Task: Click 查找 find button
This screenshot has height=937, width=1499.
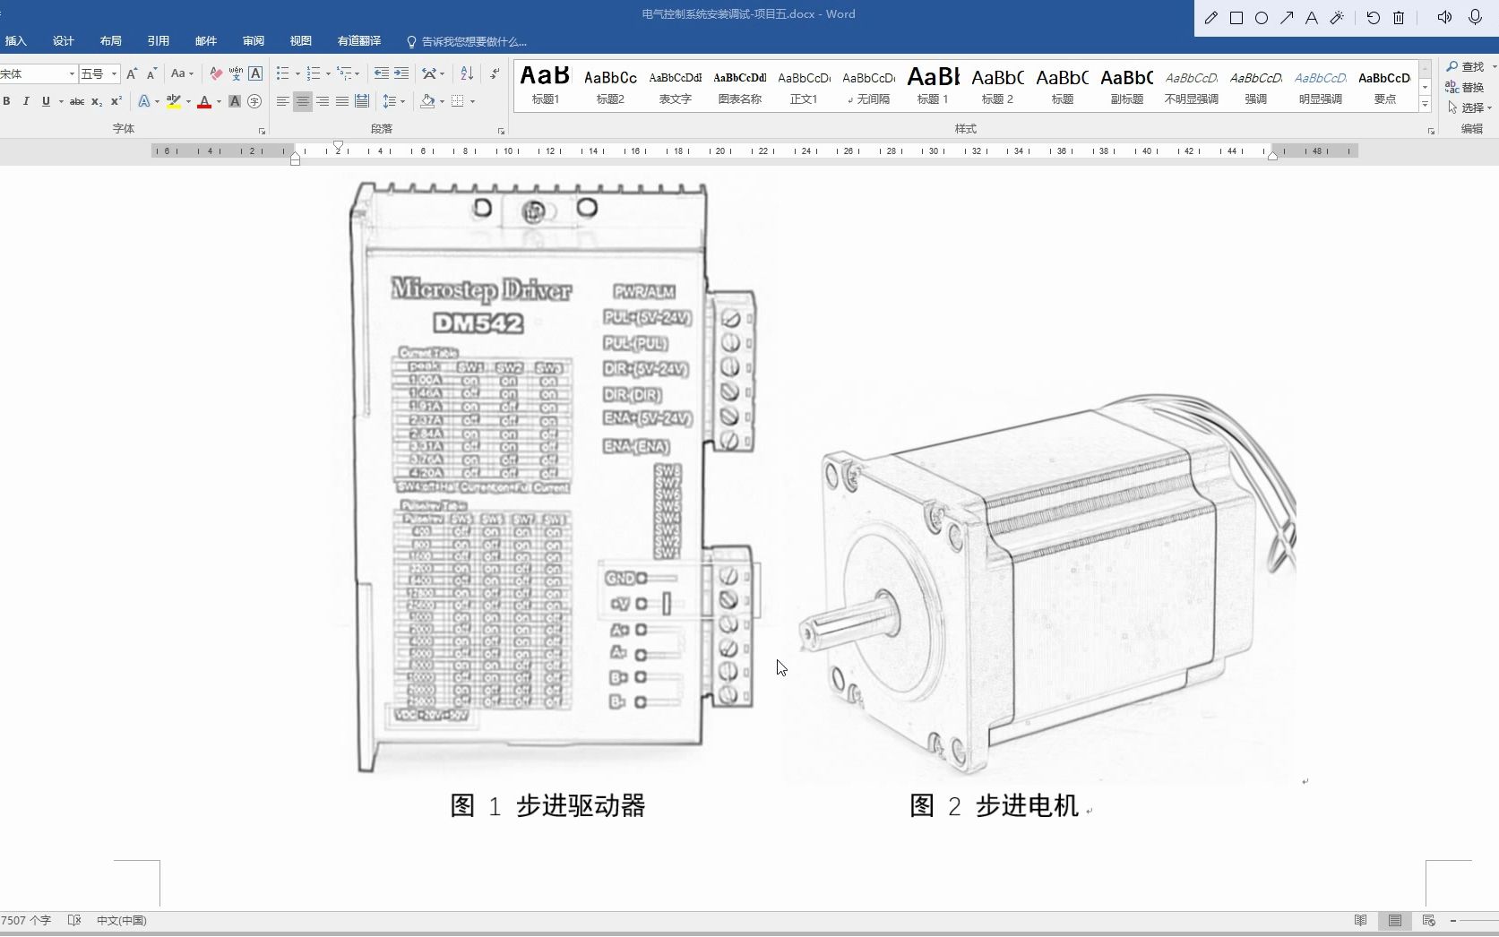Action: point(1466,66)
